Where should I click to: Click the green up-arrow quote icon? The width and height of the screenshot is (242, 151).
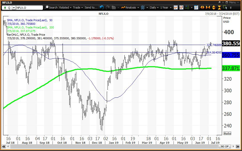(5, 7)
